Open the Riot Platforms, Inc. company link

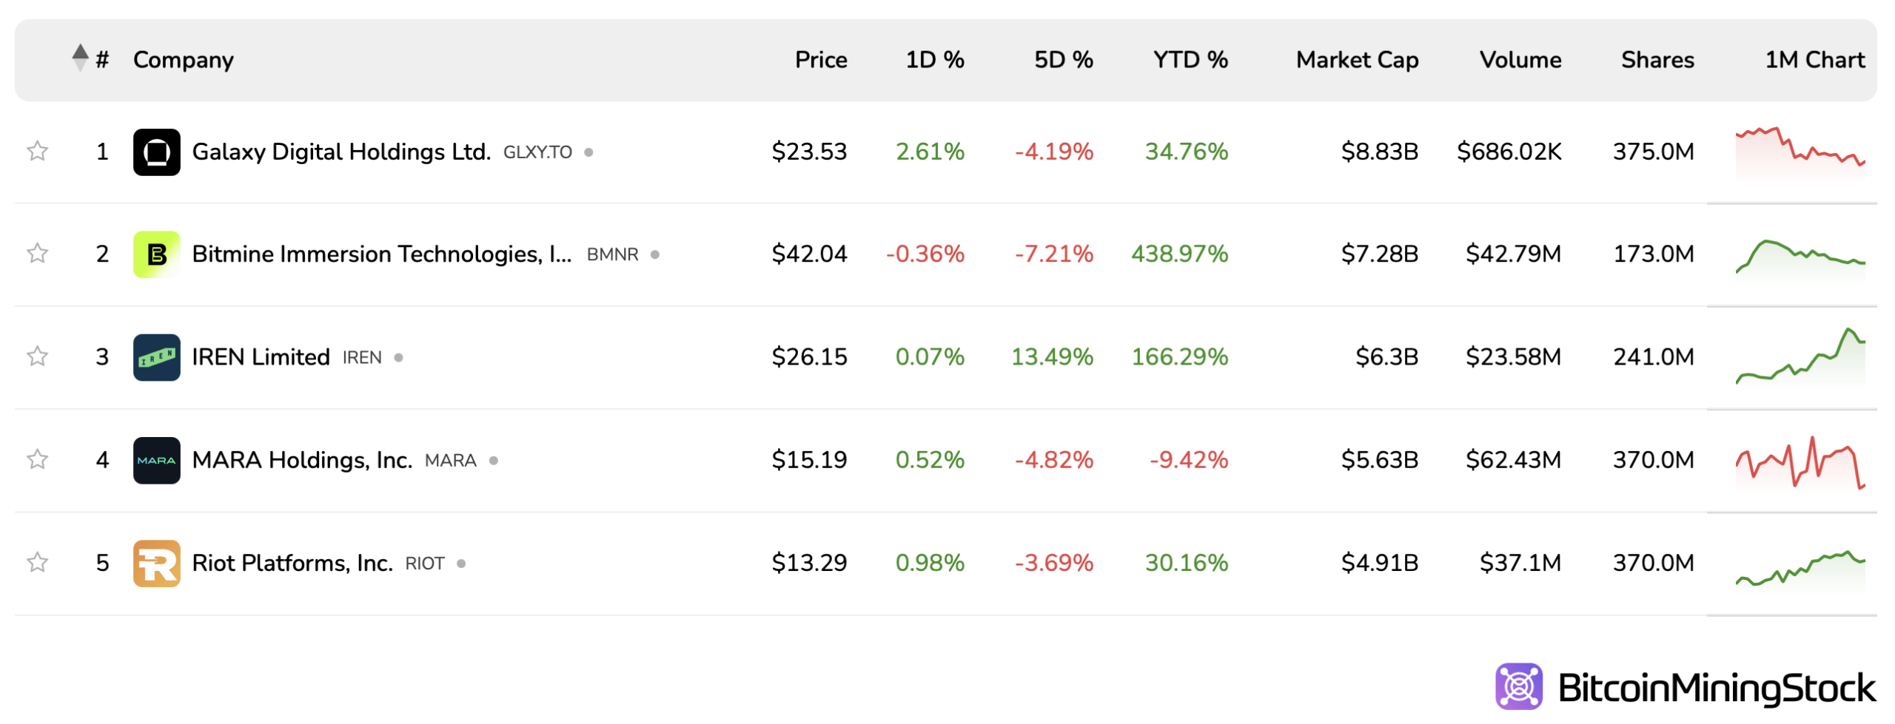coord(292,563)
